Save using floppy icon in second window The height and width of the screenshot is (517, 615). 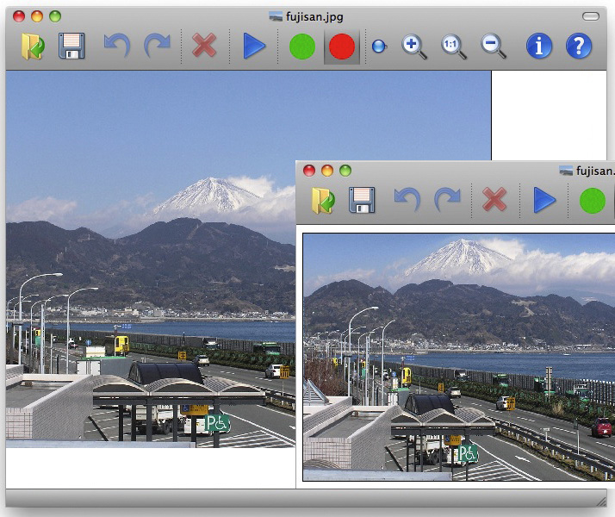coord(362,200)
